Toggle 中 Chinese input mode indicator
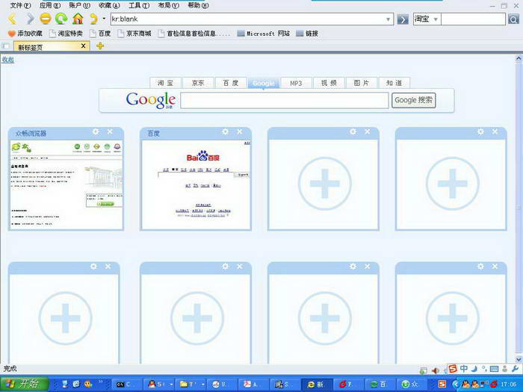The height and width of the screenshot is (392, 523). tap(464, 368)
